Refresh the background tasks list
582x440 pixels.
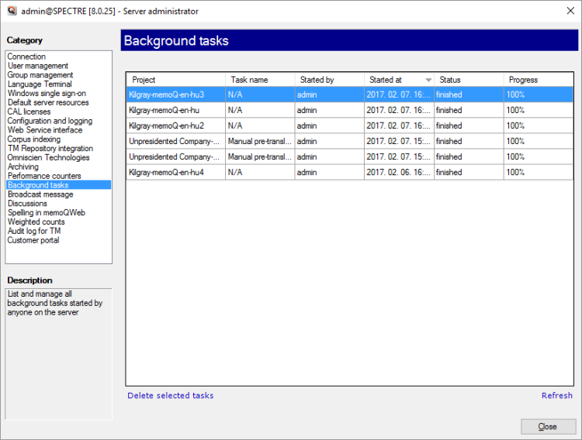pos(556,395)
